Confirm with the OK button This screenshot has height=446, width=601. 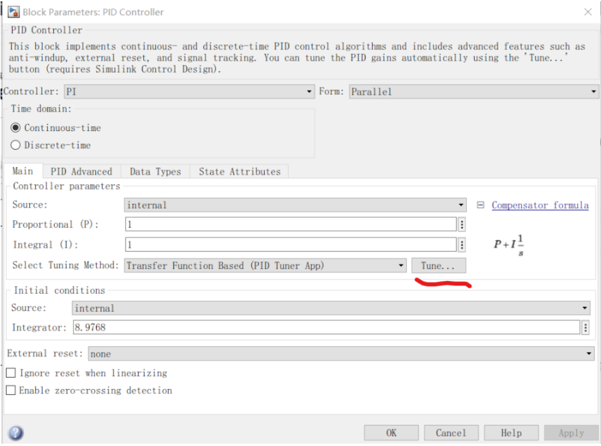pyautogui.click(x=392, y=433)
